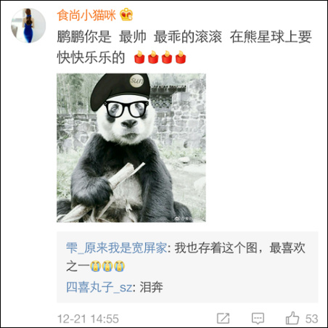This screenshot has width=328, height=328.
Task: Click the first candle emoji in the comment
Action: tap(139, 57)
